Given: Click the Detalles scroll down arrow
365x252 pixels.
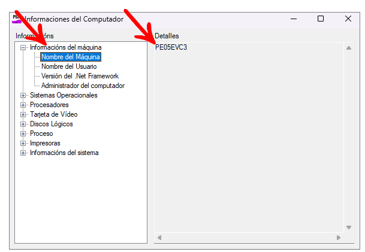Looking at the screenshot, I should tap(349, 227).
